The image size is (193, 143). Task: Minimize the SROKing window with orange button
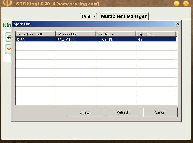click(176, 4)
